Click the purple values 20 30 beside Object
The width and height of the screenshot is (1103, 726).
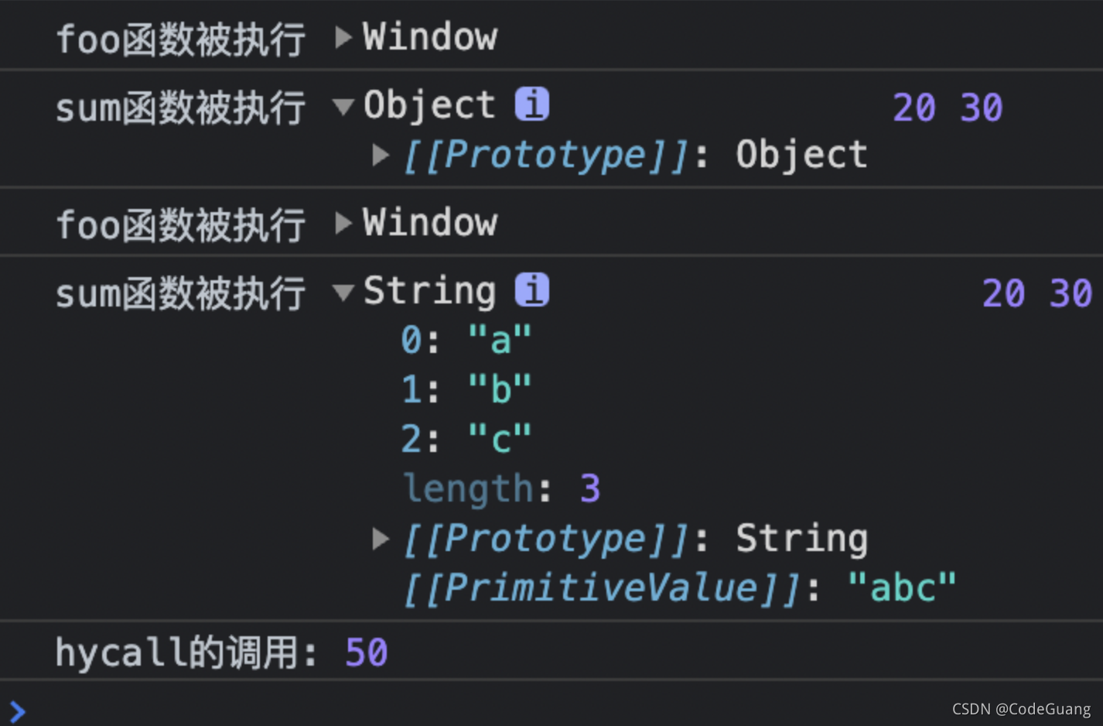[x=948, y=108]
